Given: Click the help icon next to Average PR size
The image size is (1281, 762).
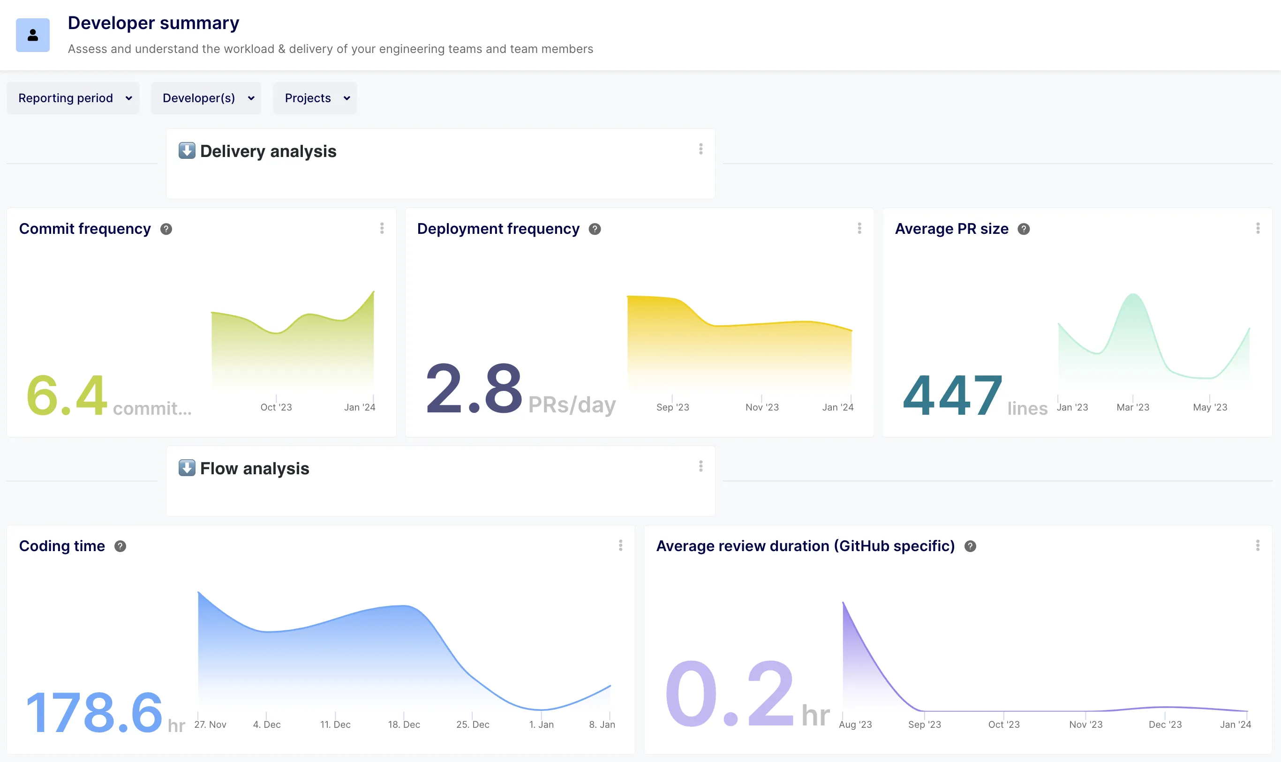Looking at the screenshot, I should (1024, 229).
